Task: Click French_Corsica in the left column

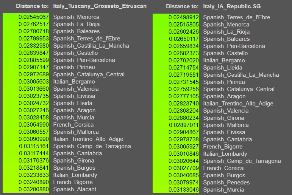Action: pyautogui.click(x=73, y=125)
